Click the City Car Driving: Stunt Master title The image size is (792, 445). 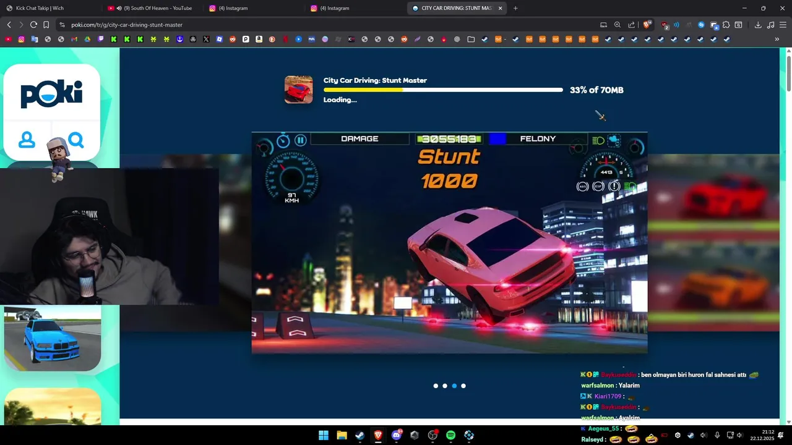point(375,80)
